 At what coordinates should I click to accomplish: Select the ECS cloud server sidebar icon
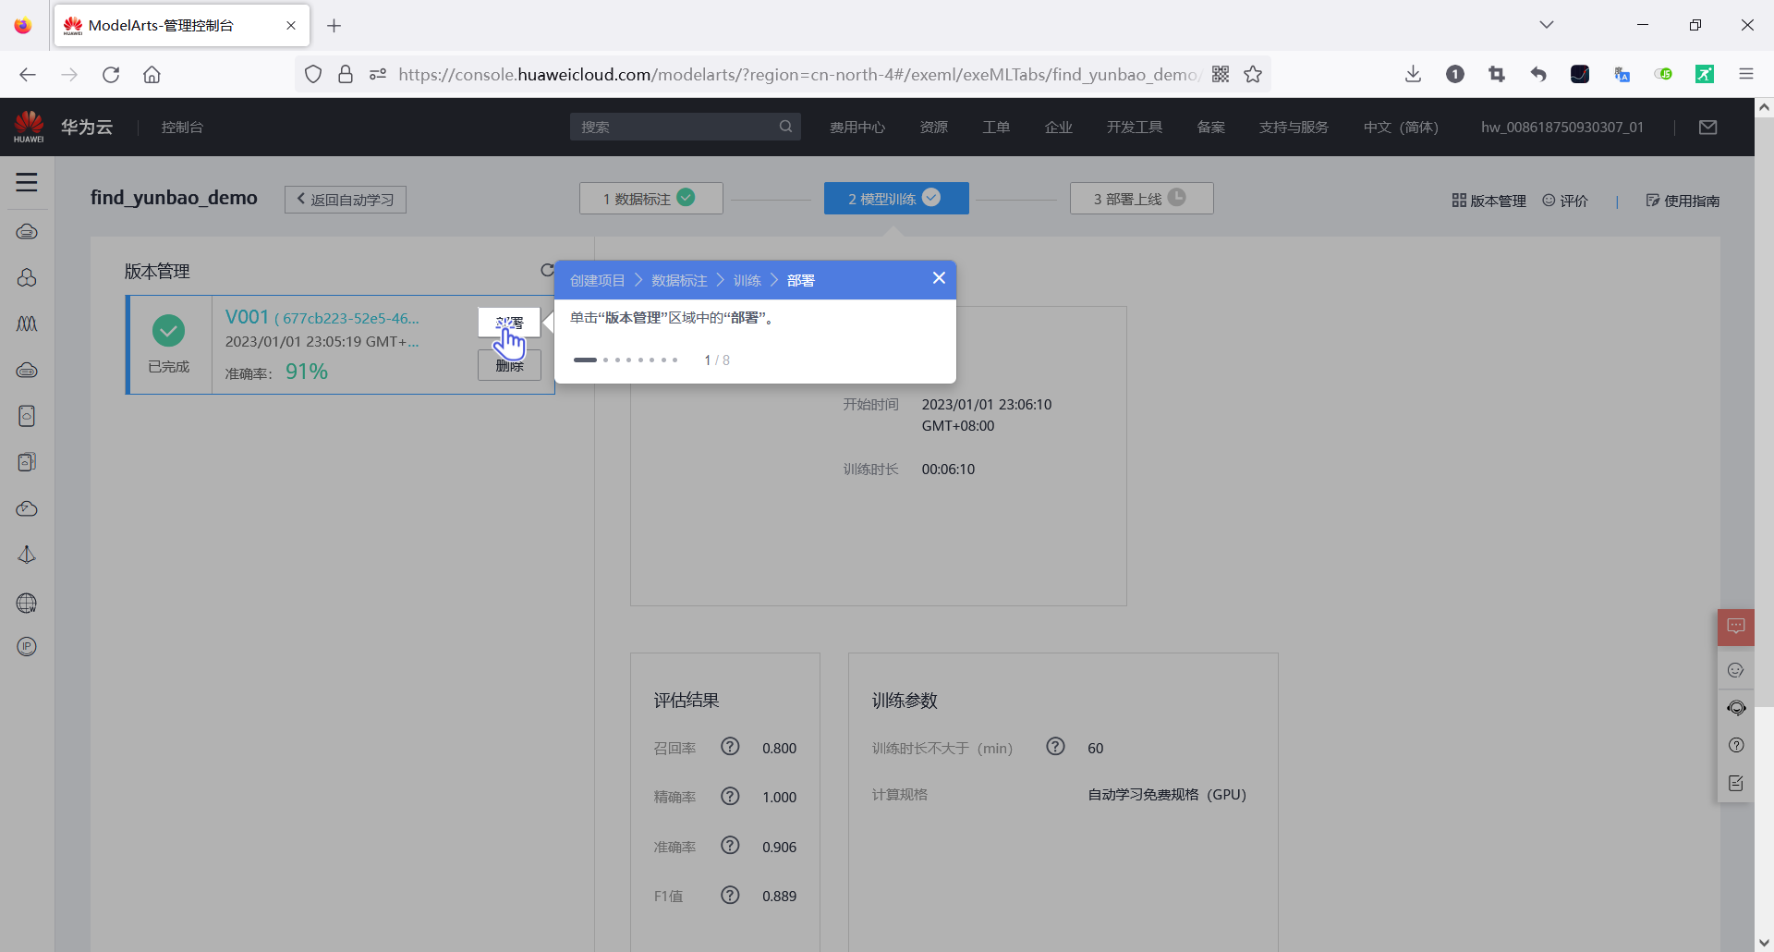point(27,231)
